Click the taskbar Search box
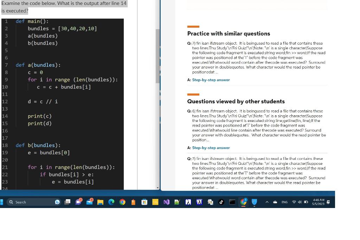The height and width of the screenshot is (240, 360). click(x=33, y=202)
